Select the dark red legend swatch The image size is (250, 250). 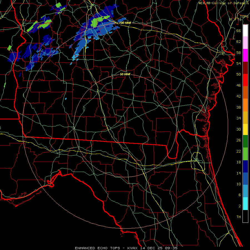(245, 68)
